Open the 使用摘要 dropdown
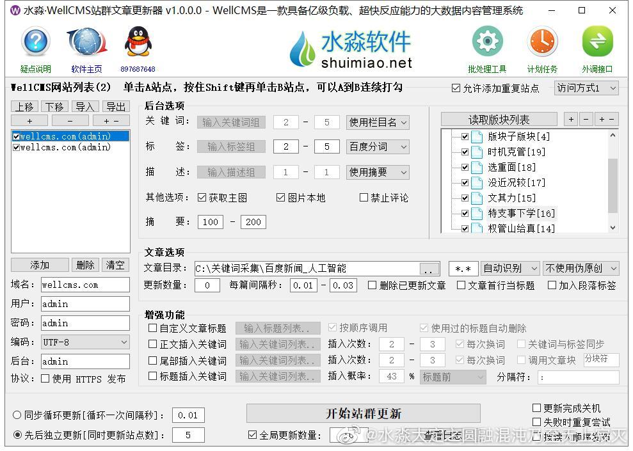Screen dimensions: 633x451 click(378, 172)
